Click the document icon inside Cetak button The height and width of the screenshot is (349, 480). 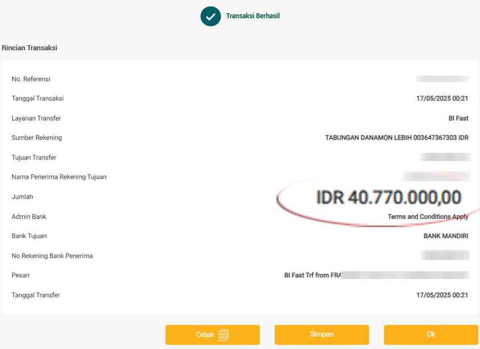tap(223, 335)
